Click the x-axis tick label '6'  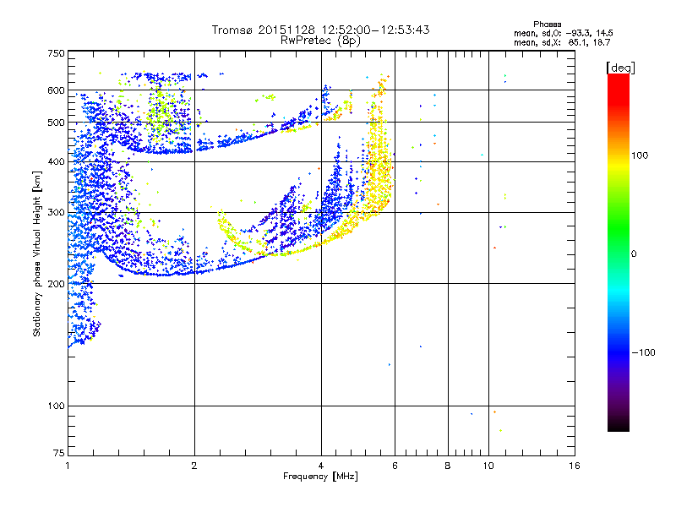(395, 466)
